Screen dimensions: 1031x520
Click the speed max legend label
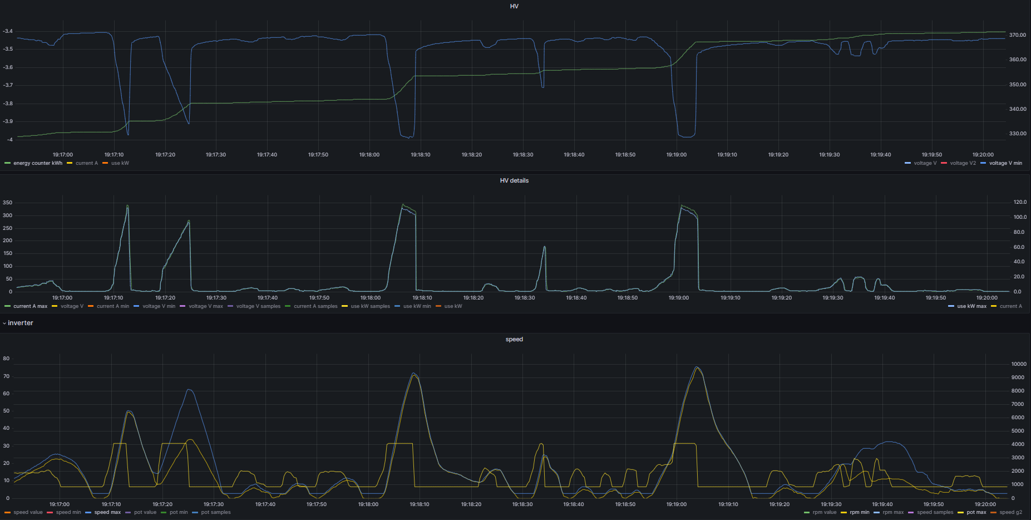[107, 512]
